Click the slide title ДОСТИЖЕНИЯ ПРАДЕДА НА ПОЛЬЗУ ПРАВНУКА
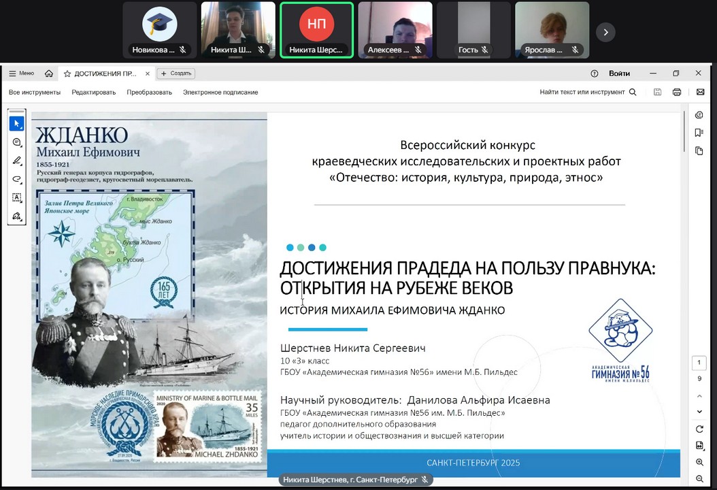 [467, 268]
